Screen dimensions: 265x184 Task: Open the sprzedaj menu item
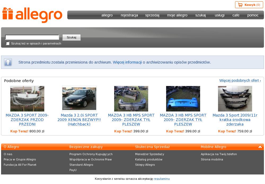click(x=152, y=15)
